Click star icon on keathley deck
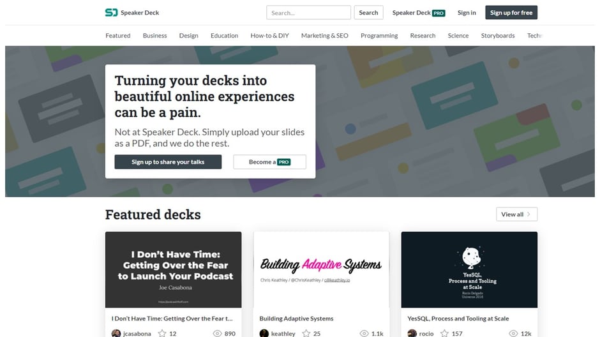The image size is (600, 337). [306, 333]
